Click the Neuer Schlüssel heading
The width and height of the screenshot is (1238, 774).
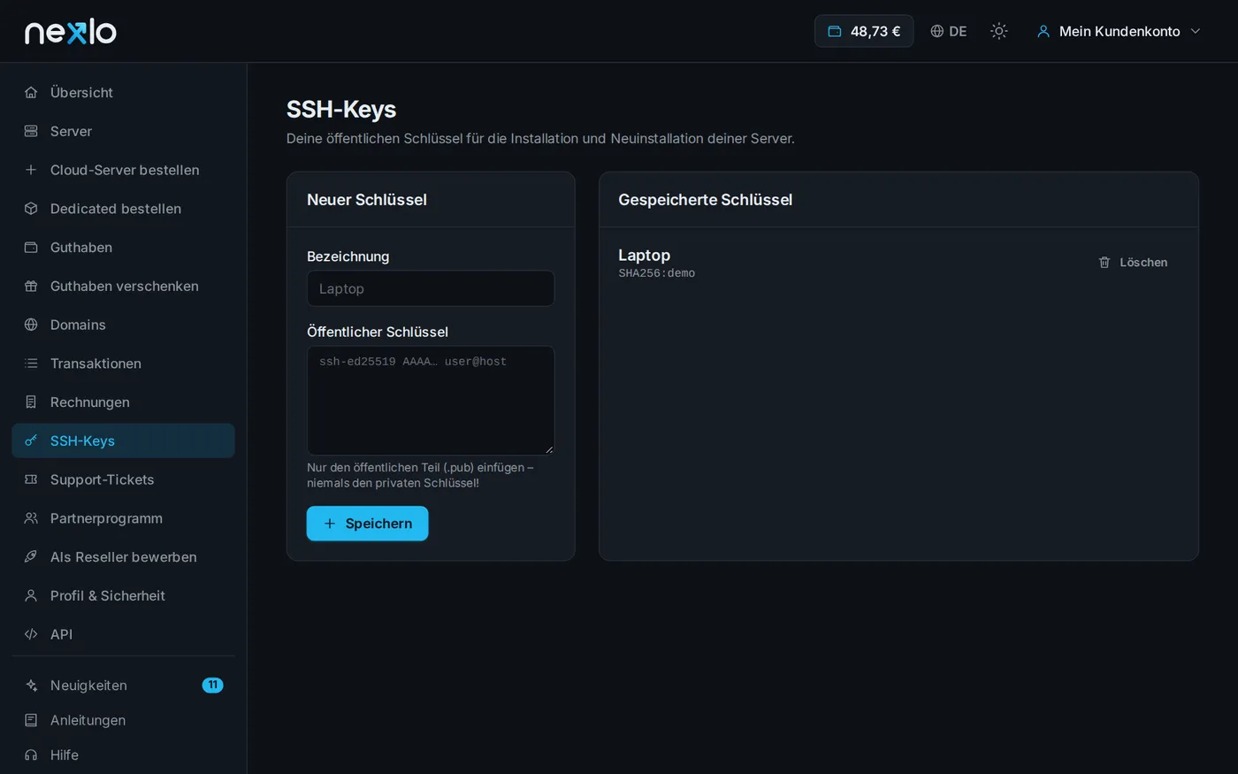click(367, 200)
